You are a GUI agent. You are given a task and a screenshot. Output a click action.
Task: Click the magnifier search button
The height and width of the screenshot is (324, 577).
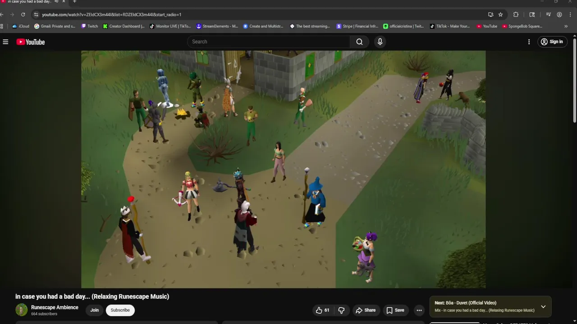click(359, 42)
